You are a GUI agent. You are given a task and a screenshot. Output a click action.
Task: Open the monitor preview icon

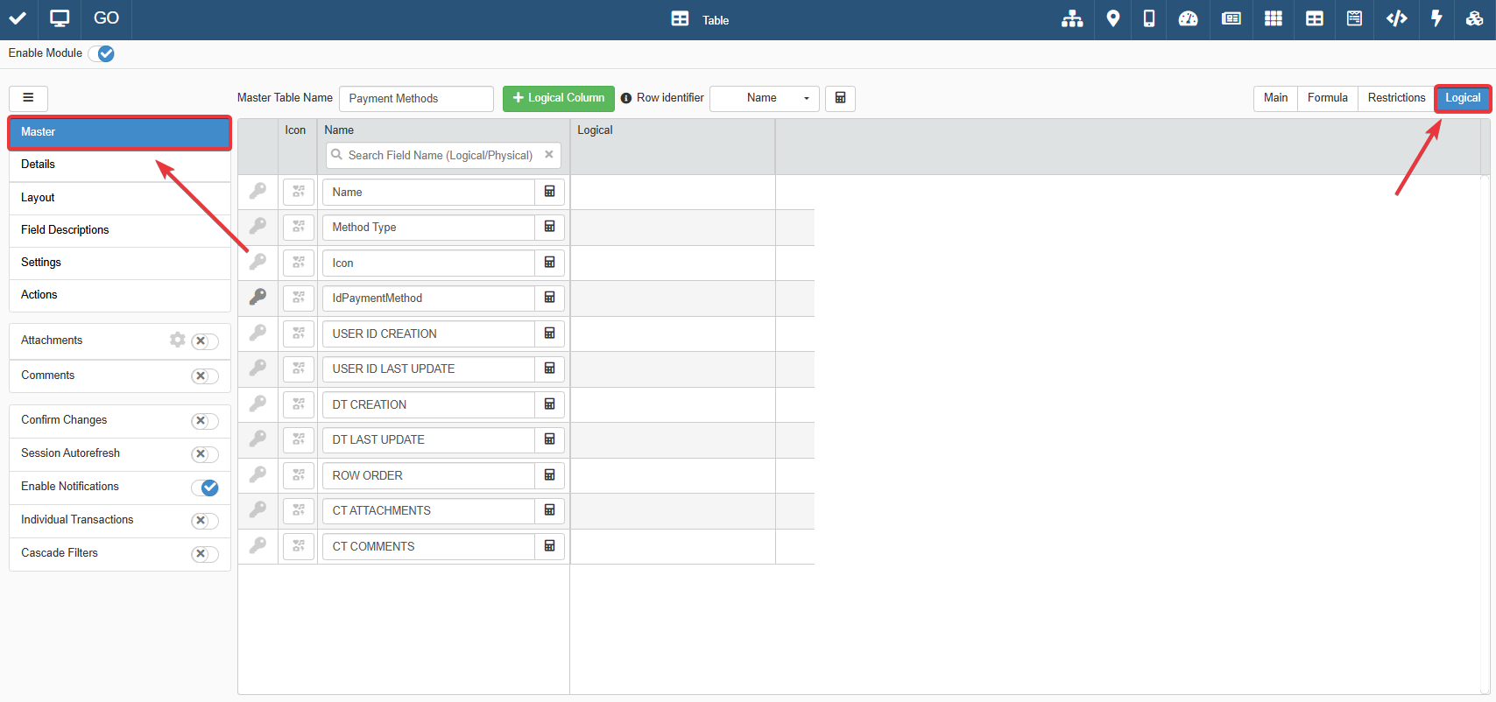pos(60,18)
